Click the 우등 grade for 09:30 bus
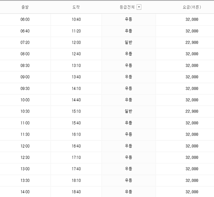Image resolution: width=214 pixels, height=197 pixels. [128, 89]
